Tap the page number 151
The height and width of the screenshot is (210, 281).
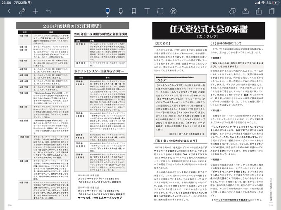[271, 205]
